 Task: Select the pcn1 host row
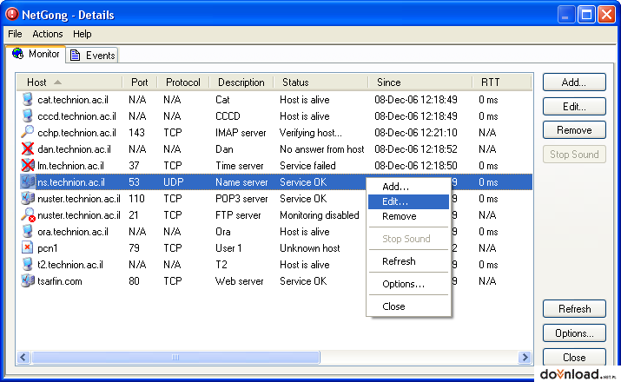tap(275, 247)
